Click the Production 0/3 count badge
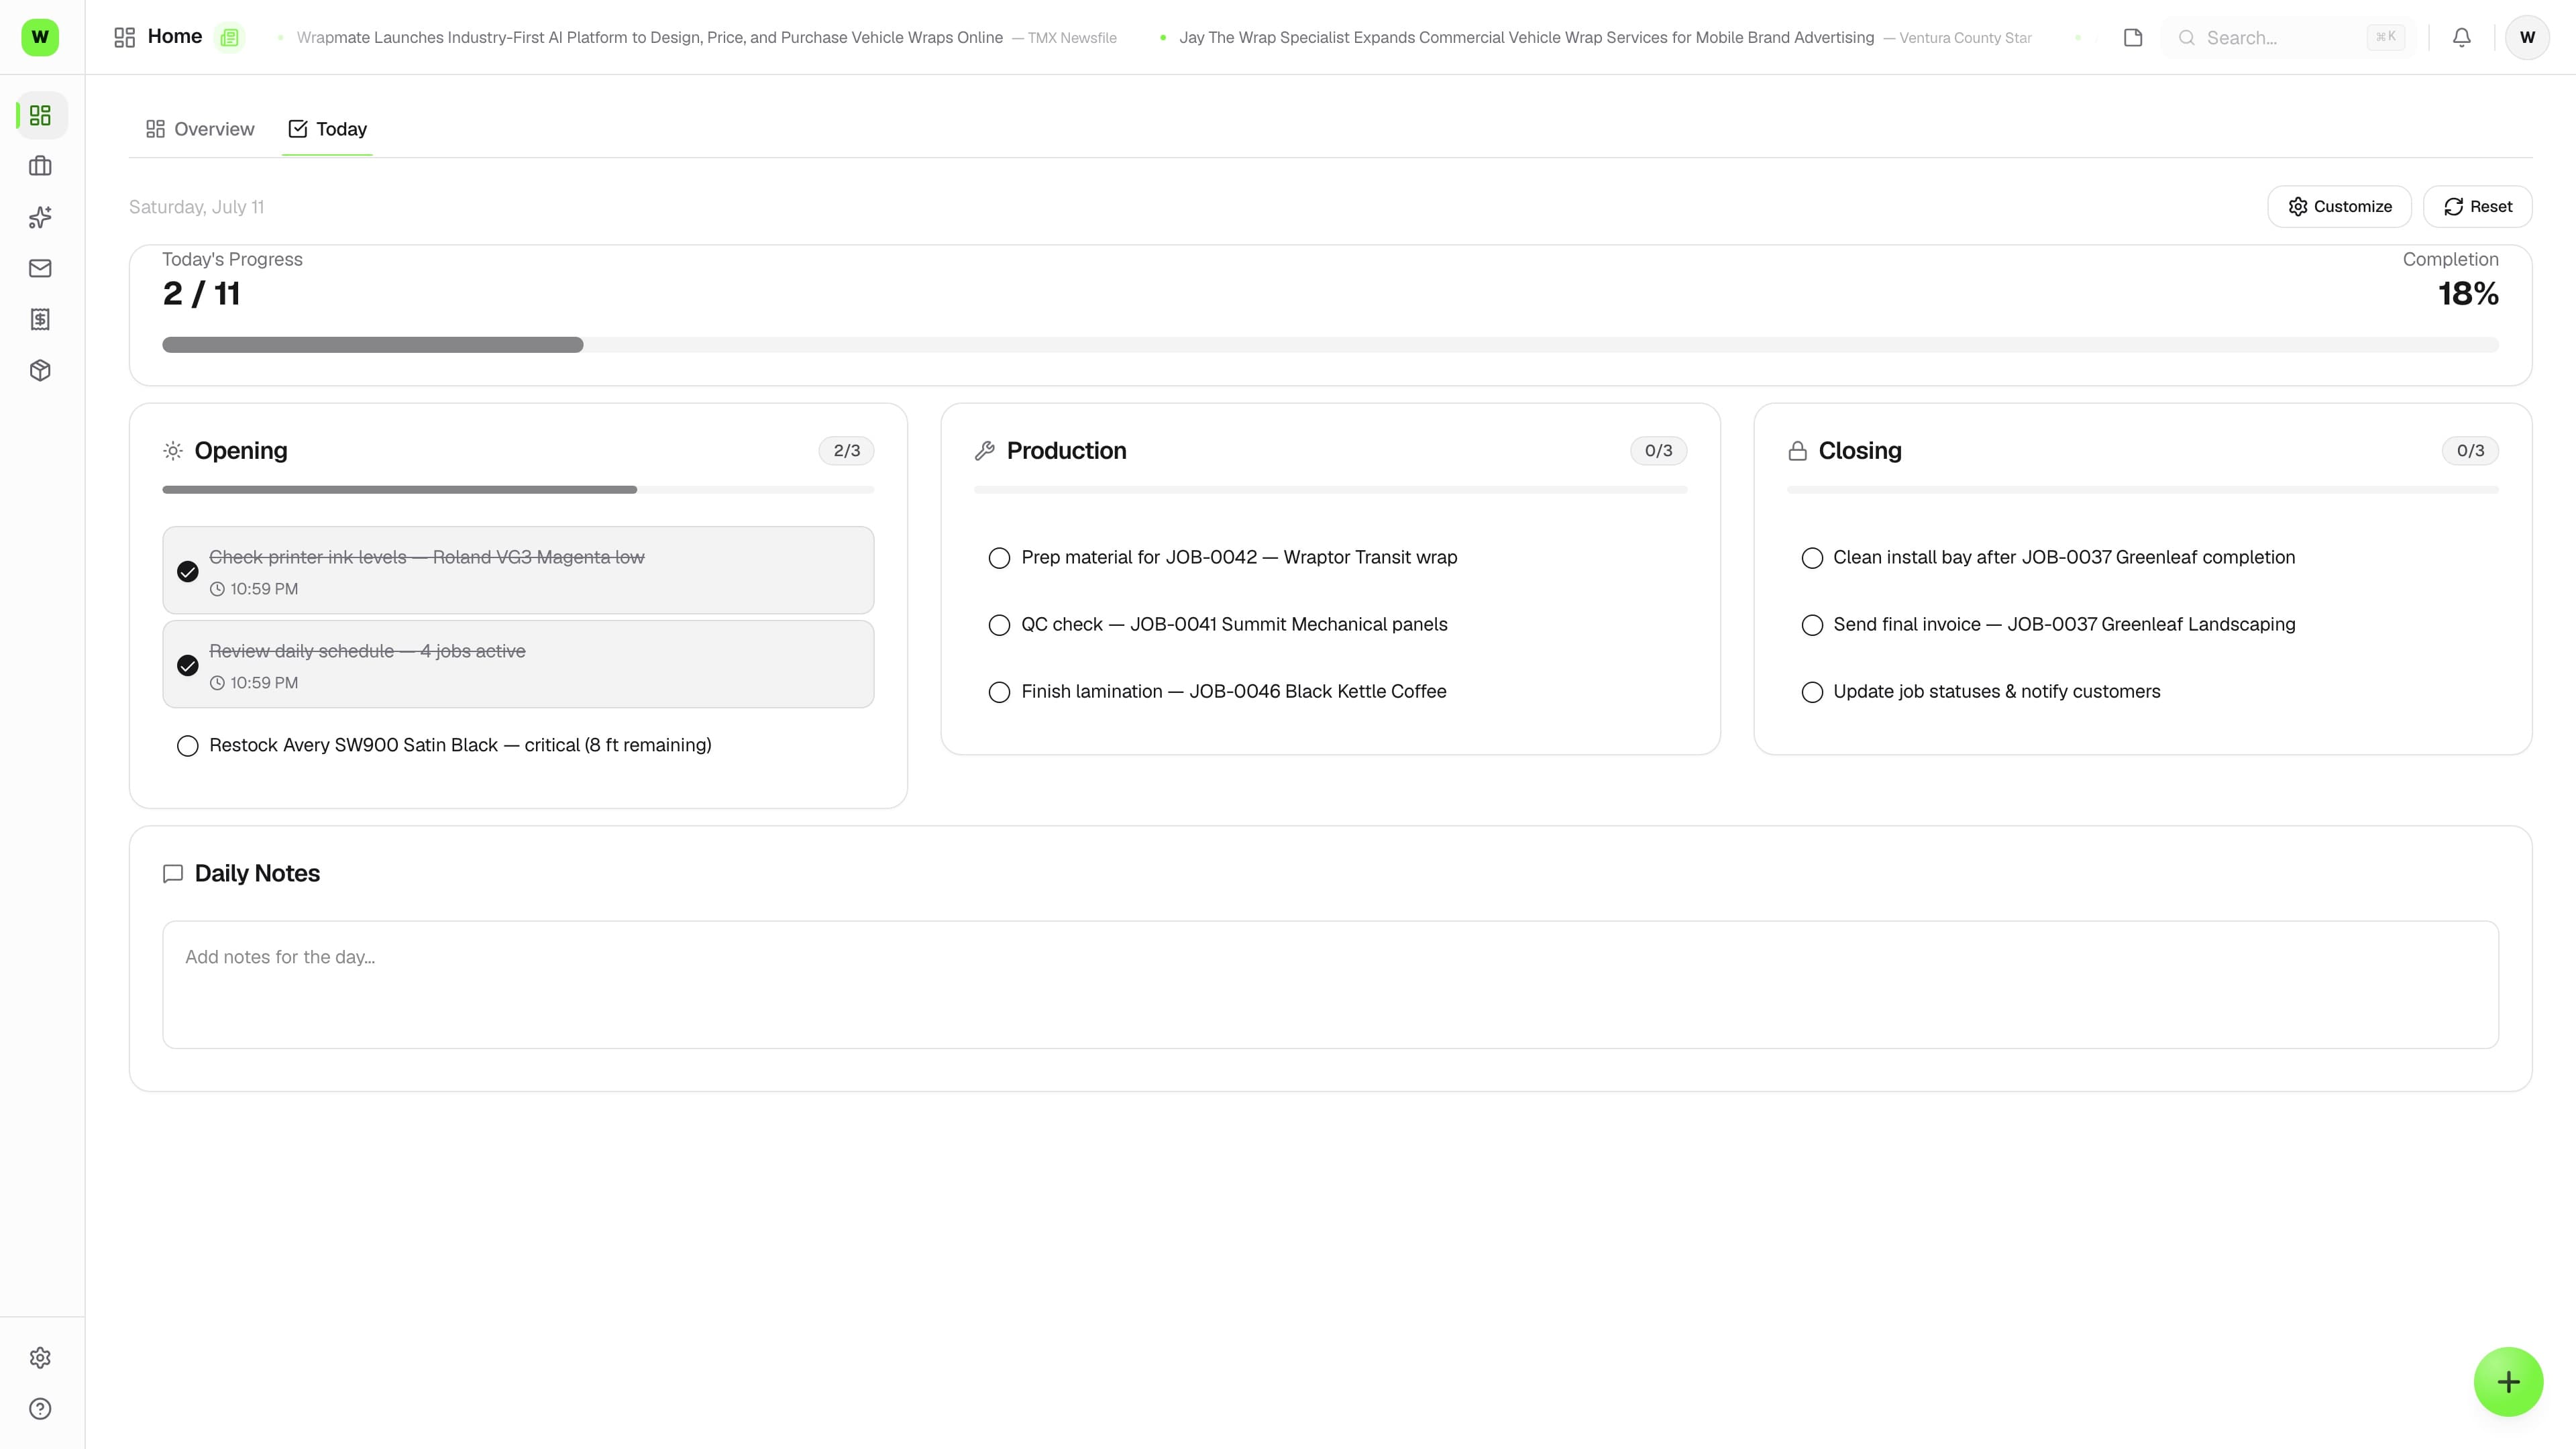 [x=1658, y=451]
